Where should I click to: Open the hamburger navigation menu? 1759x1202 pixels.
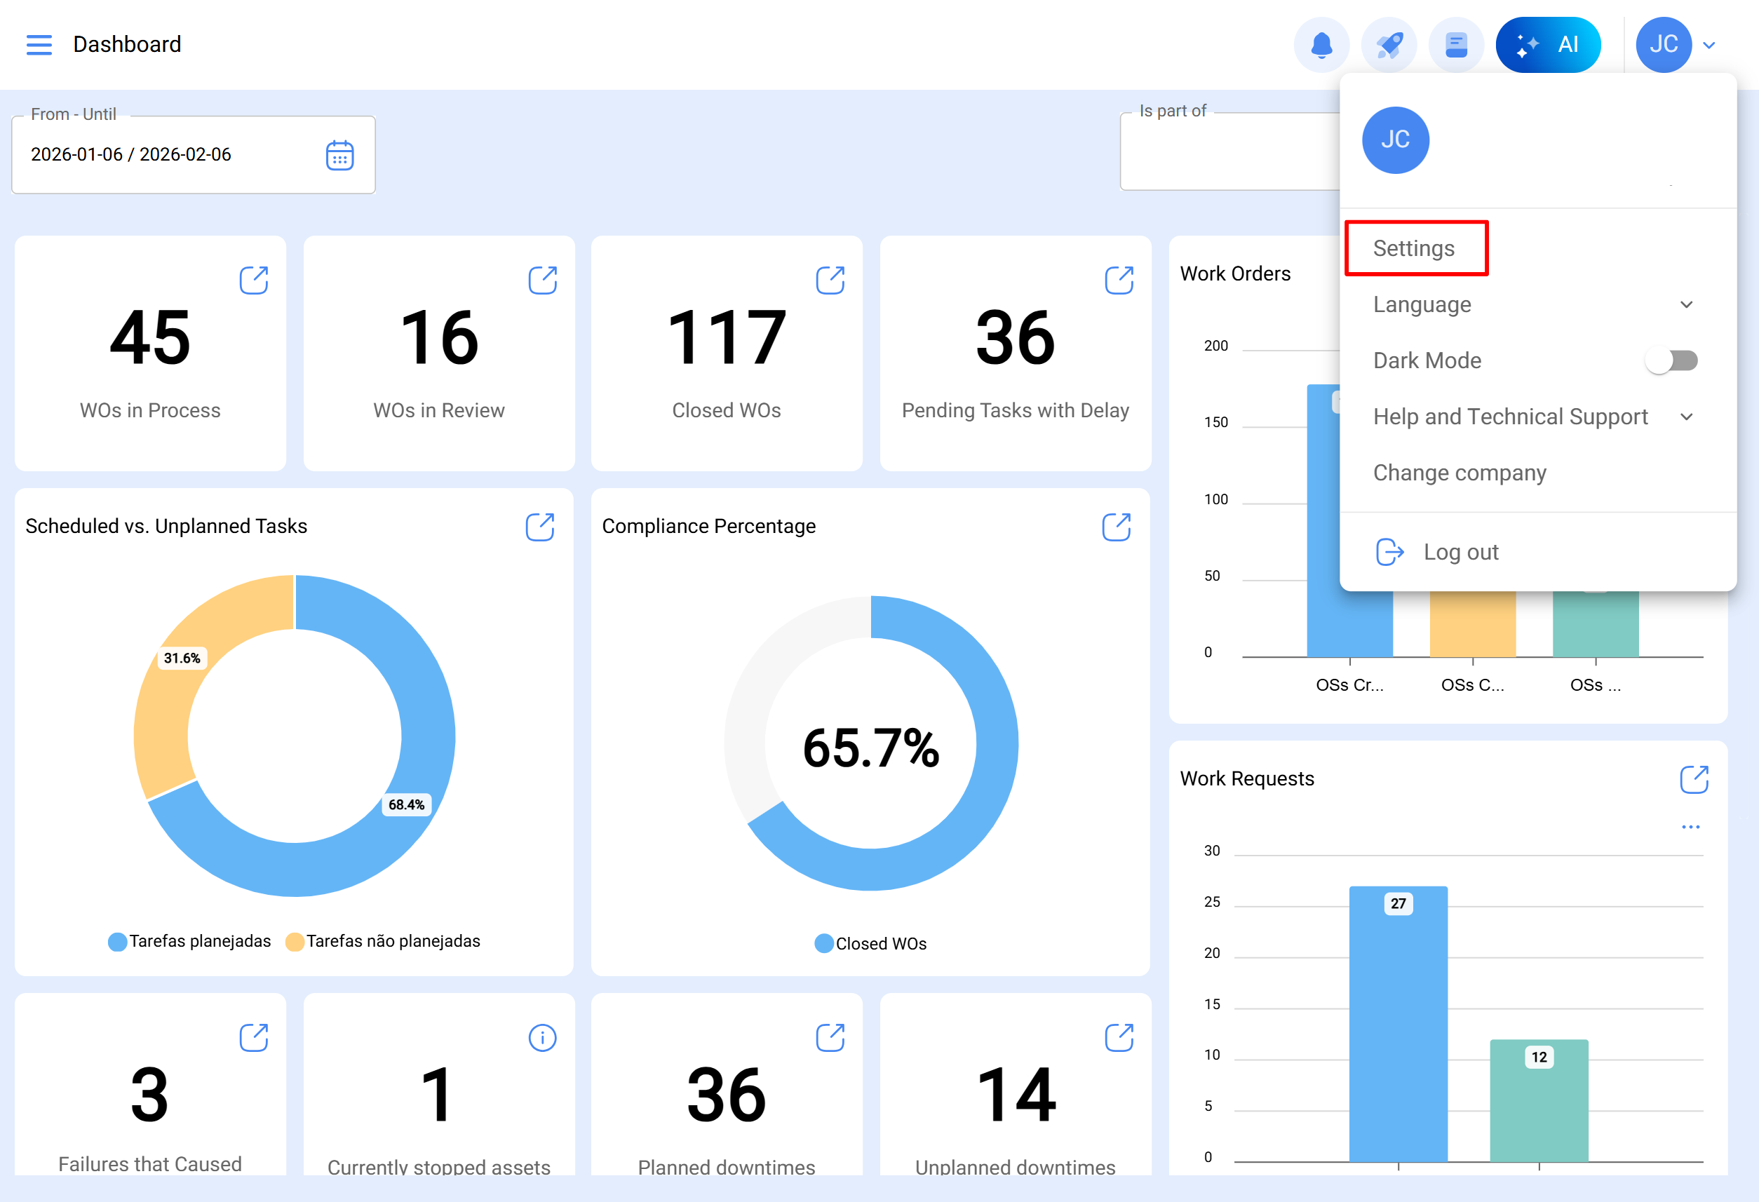(x=39, y=45)
